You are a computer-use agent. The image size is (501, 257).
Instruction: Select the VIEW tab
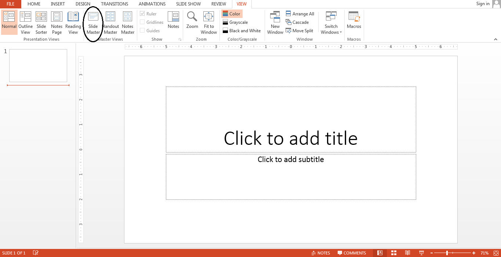242,4
